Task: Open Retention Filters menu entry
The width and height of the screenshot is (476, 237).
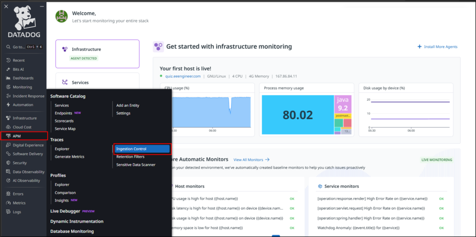Action: (x=130, y=157)
